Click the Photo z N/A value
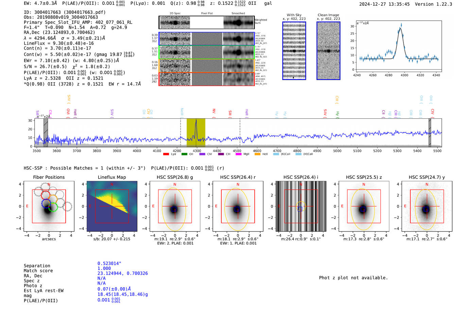This screenshot has height=324, width=476. click(102, 283)
